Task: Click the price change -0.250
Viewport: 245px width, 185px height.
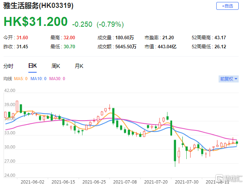Action: [82, 24]
